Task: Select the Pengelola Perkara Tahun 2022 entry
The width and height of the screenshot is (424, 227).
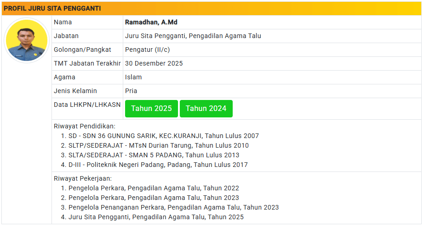Action: (154, 188)
